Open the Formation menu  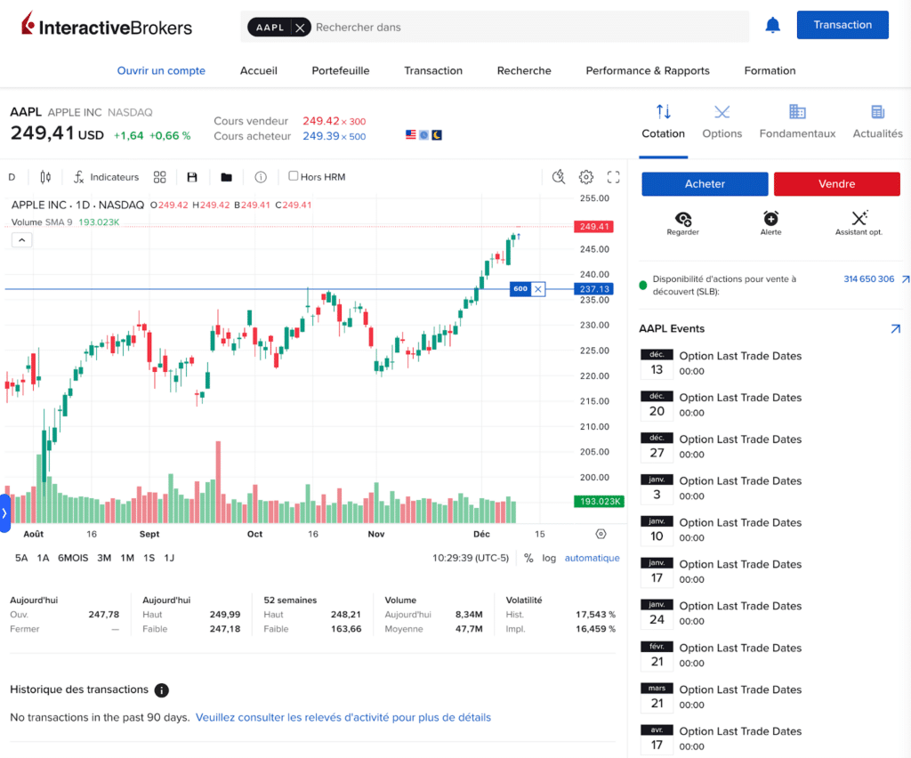coord(770,71)
